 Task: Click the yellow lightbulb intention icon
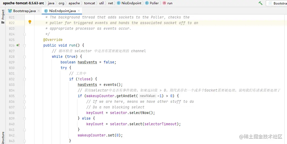(30, 22)
